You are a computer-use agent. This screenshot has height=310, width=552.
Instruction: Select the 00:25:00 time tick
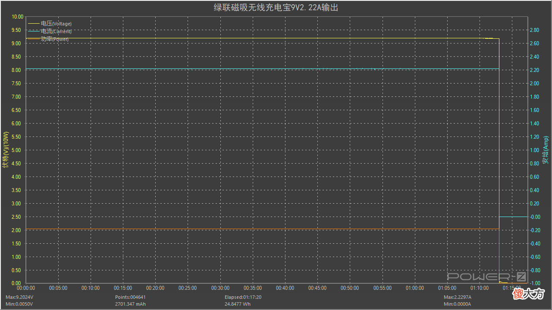[x=188, y=288]
